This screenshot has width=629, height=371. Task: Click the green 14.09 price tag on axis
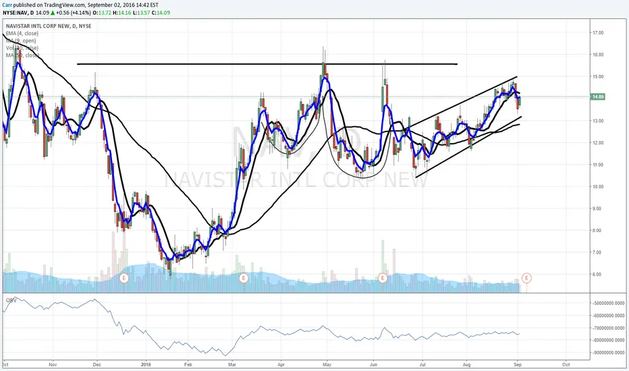[598, 96]
